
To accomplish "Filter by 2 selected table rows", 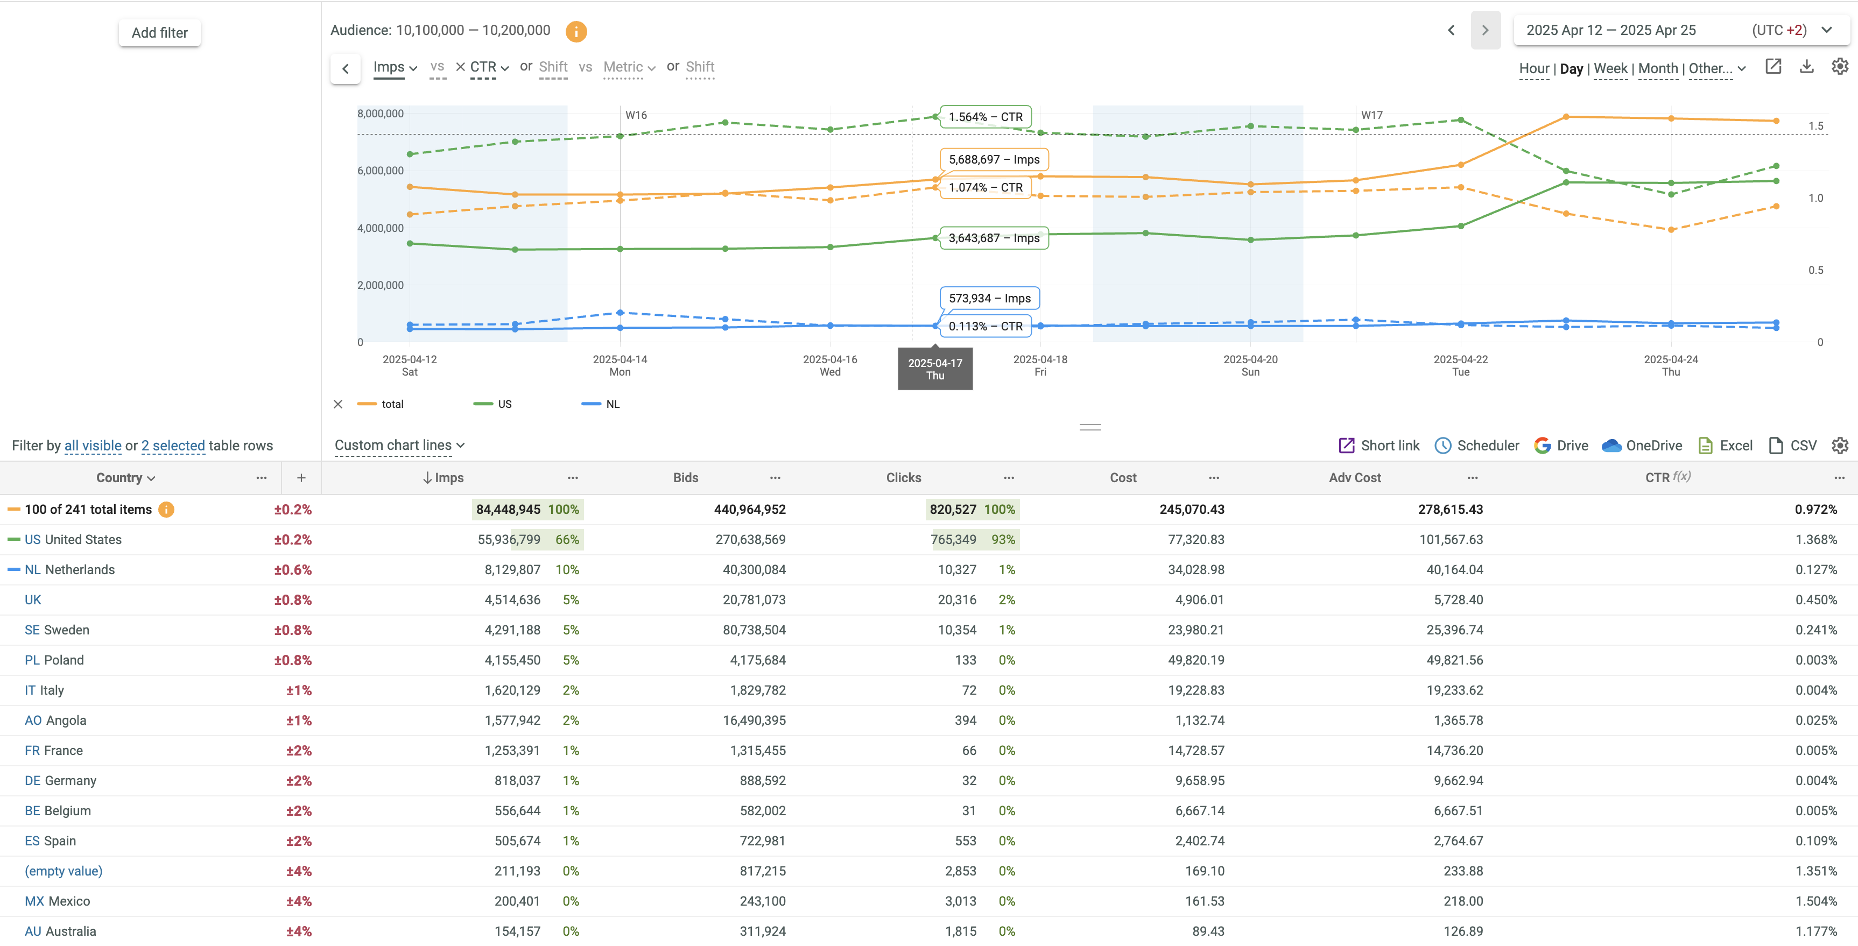I will point(173,446).
